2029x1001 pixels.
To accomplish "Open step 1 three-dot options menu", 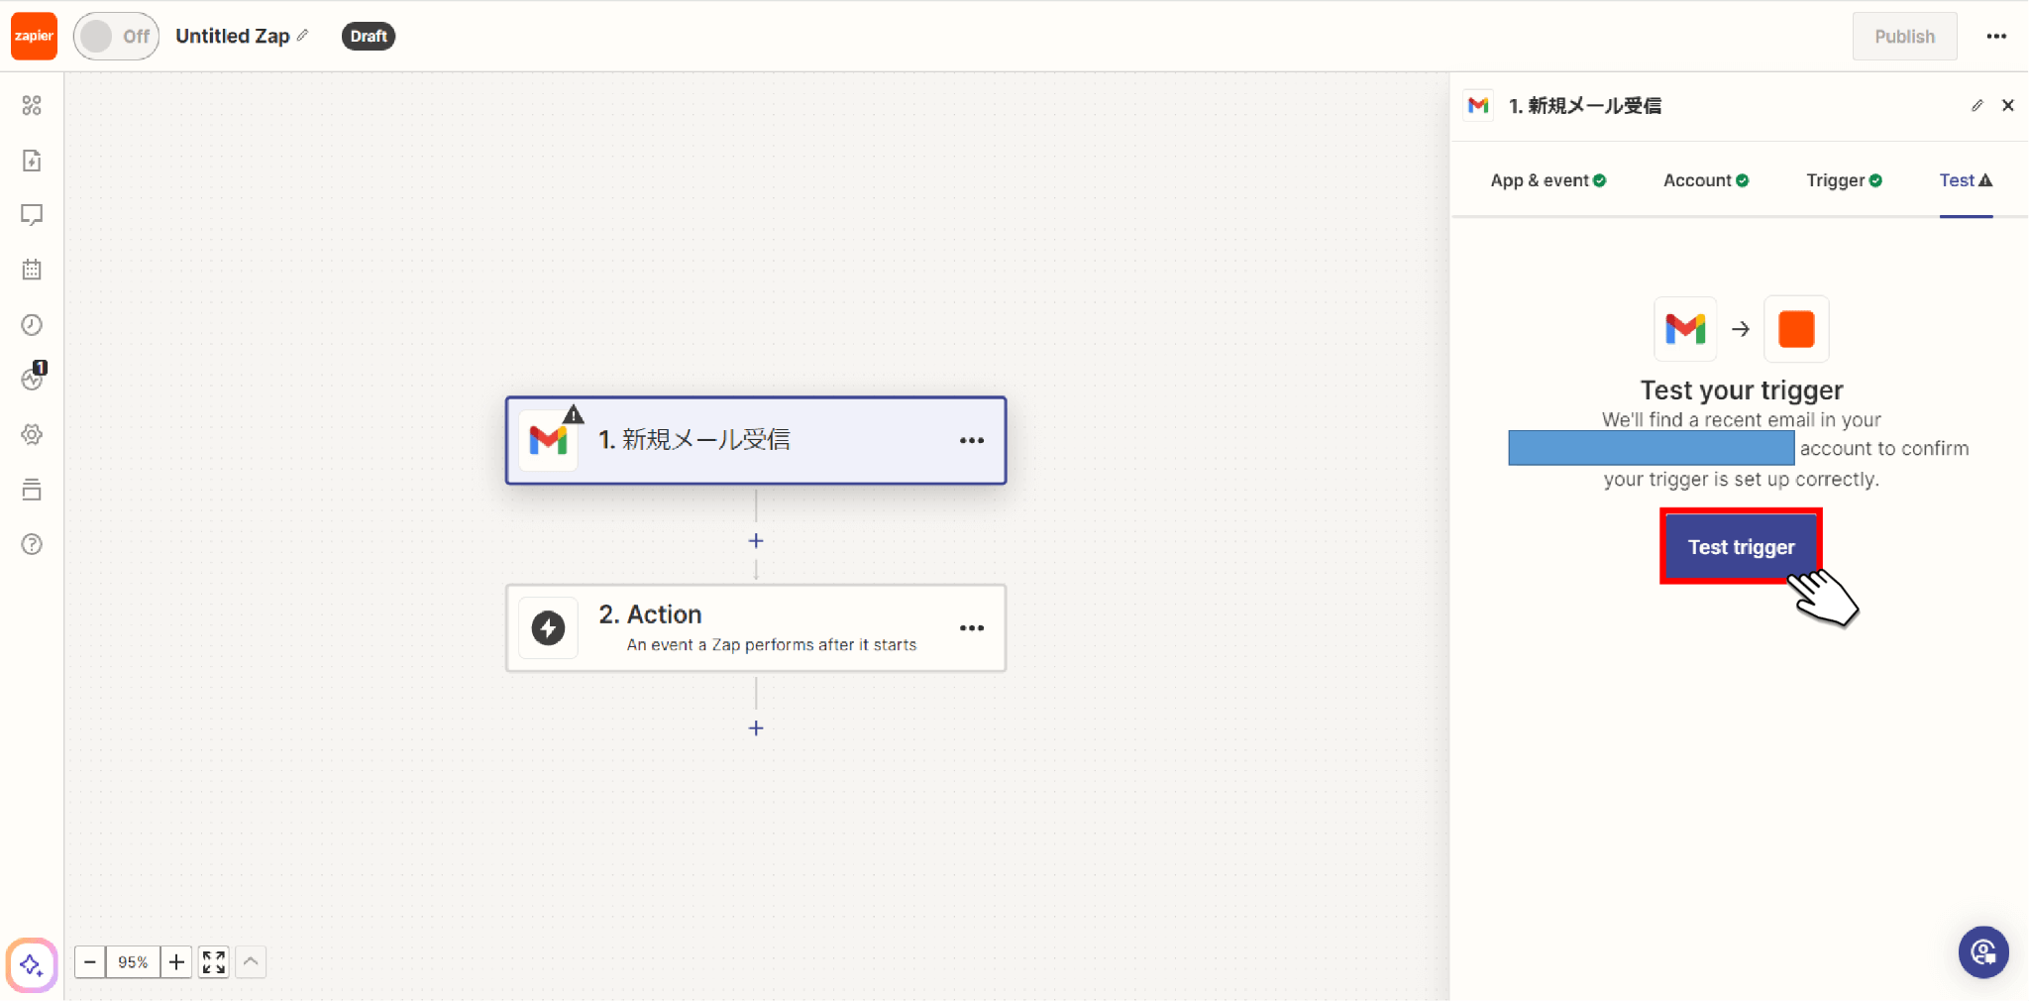I will click(x=972, y=440).
